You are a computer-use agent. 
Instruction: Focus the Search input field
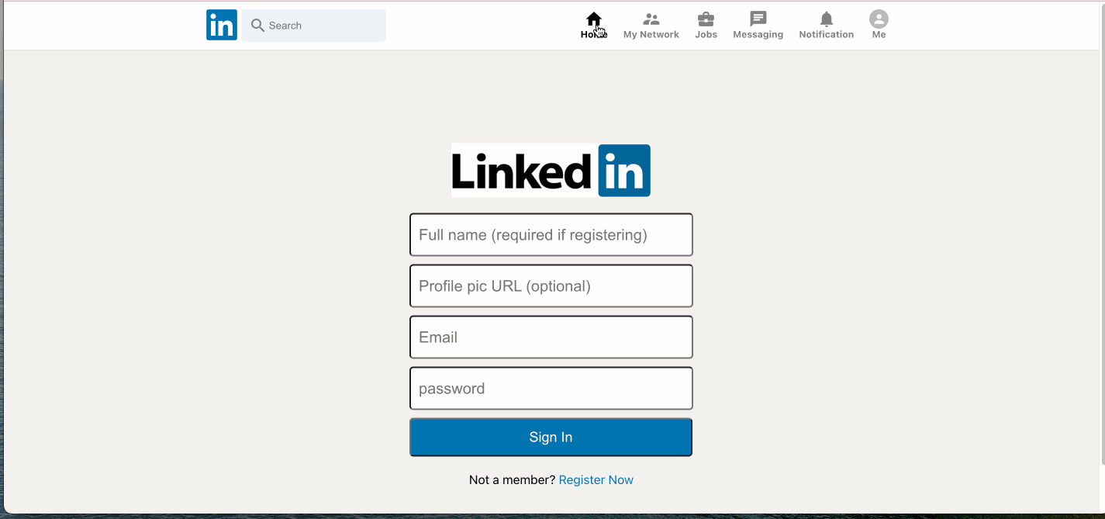click(x=314, y=26)
